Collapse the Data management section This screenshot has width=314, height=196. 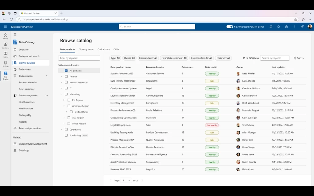click(x=47, y=95)
